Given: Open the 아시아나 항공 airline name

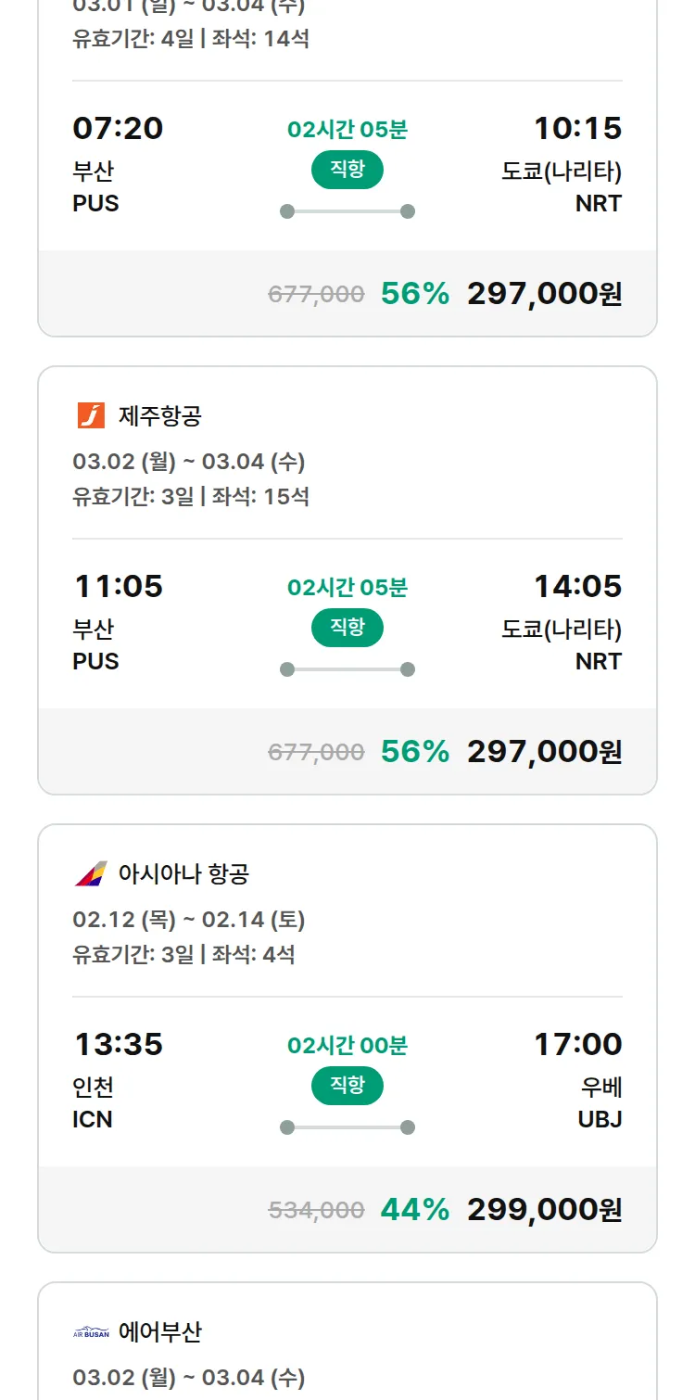Looking at the screenshot, I should pyautogui.click(x=183, y=873).
